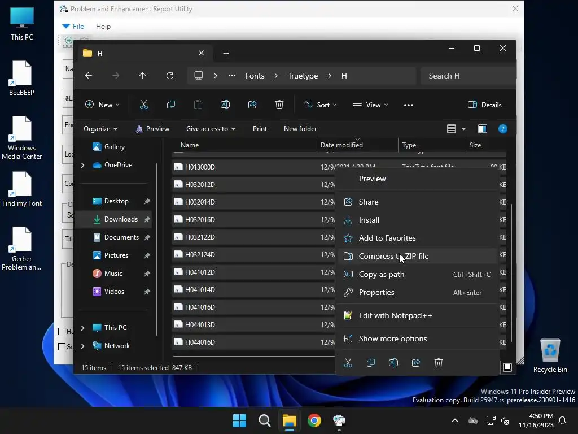Click the blue Help question mark icon
This screenshot has height=434, width=578.
(x=503, y=129)
